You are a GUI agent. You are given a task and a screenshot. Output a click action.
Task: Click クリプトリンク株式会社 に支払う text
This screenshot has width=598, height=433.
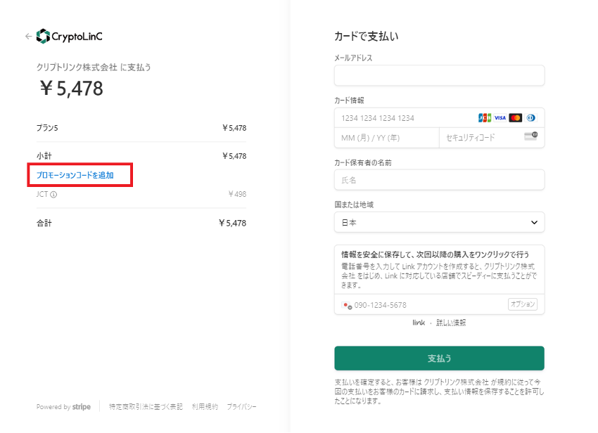tap(94, 67)
